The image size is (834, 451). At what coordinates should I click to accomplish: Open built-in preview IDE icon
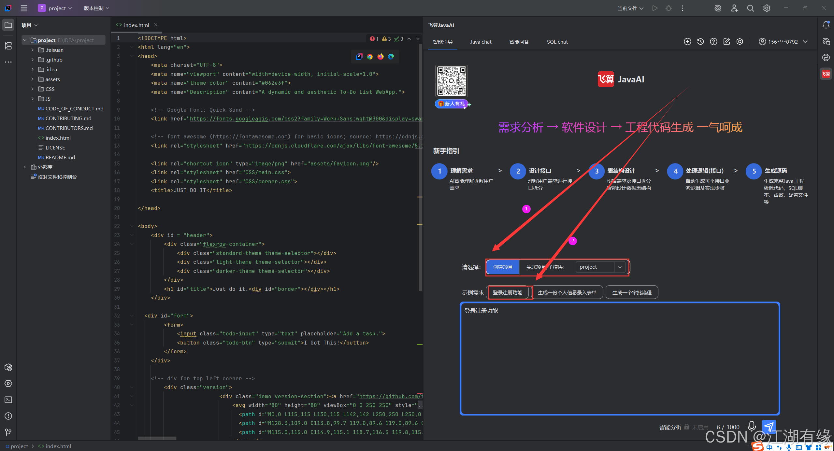[359, 57]
